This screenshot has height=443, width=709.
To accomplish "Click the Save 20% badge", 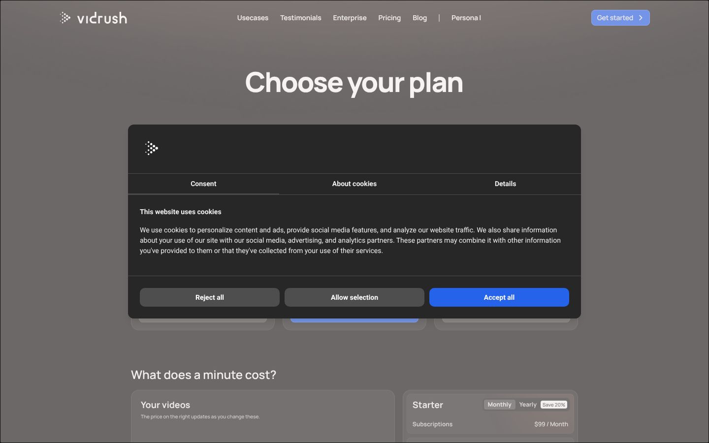I will [554, 405].
